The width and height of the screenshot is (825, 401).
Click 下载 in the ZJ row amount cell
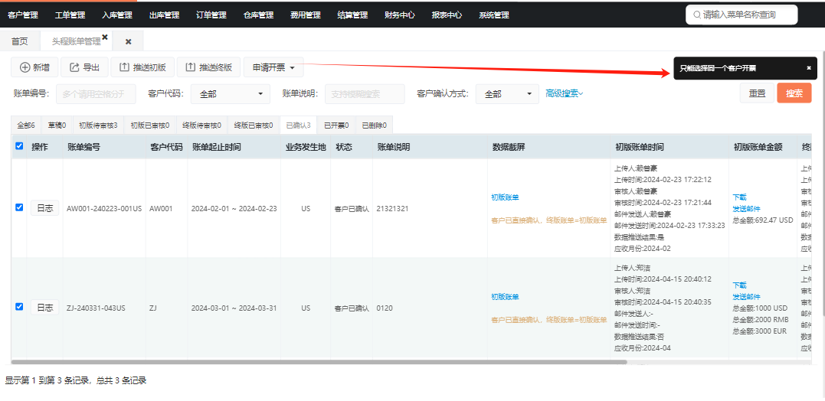click(739, 285)
